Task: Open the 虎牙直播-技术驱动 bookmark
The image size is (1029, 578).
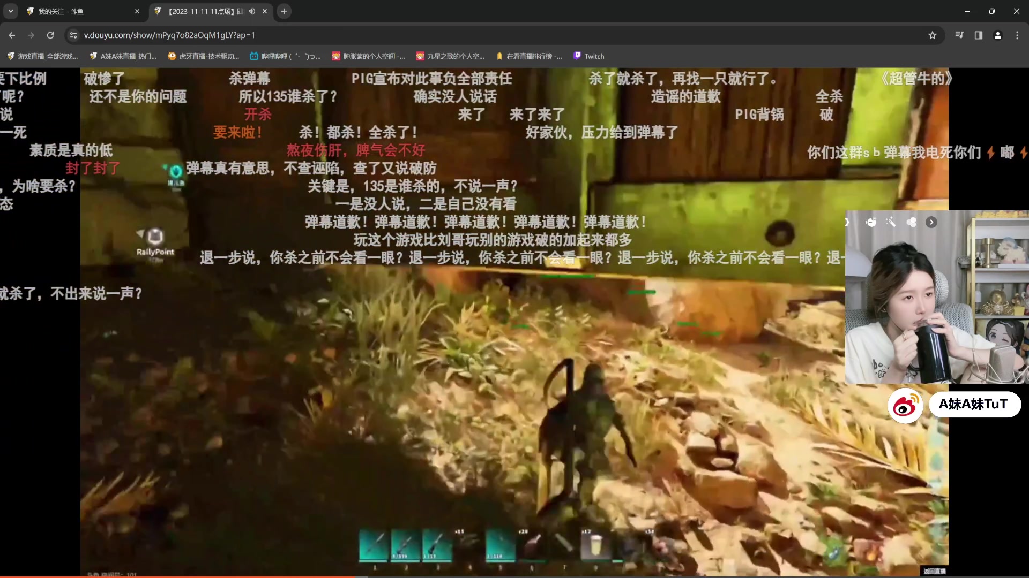Action: pos(204,56)
